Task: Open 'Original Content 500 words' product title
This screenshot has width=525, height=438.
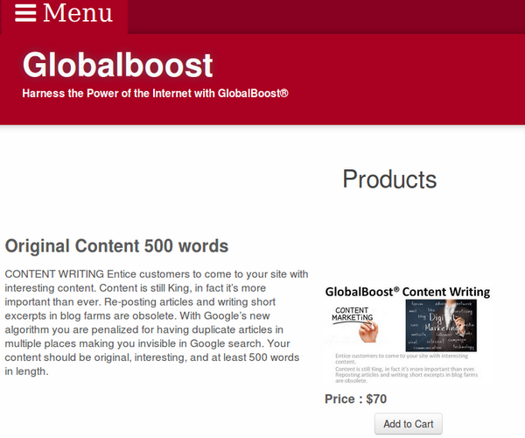Action: 116,245
